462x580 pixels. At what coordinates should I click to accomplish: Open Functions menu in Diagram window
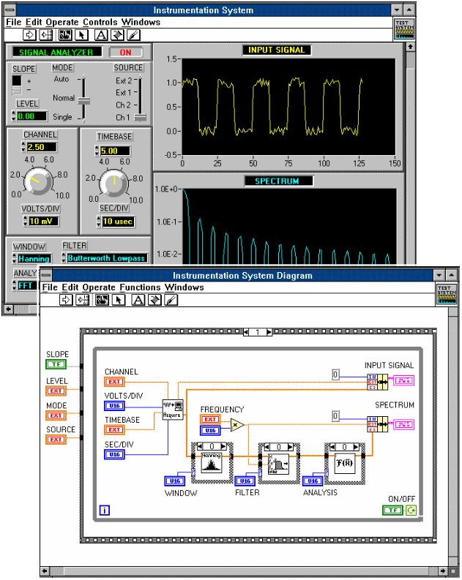140,287
